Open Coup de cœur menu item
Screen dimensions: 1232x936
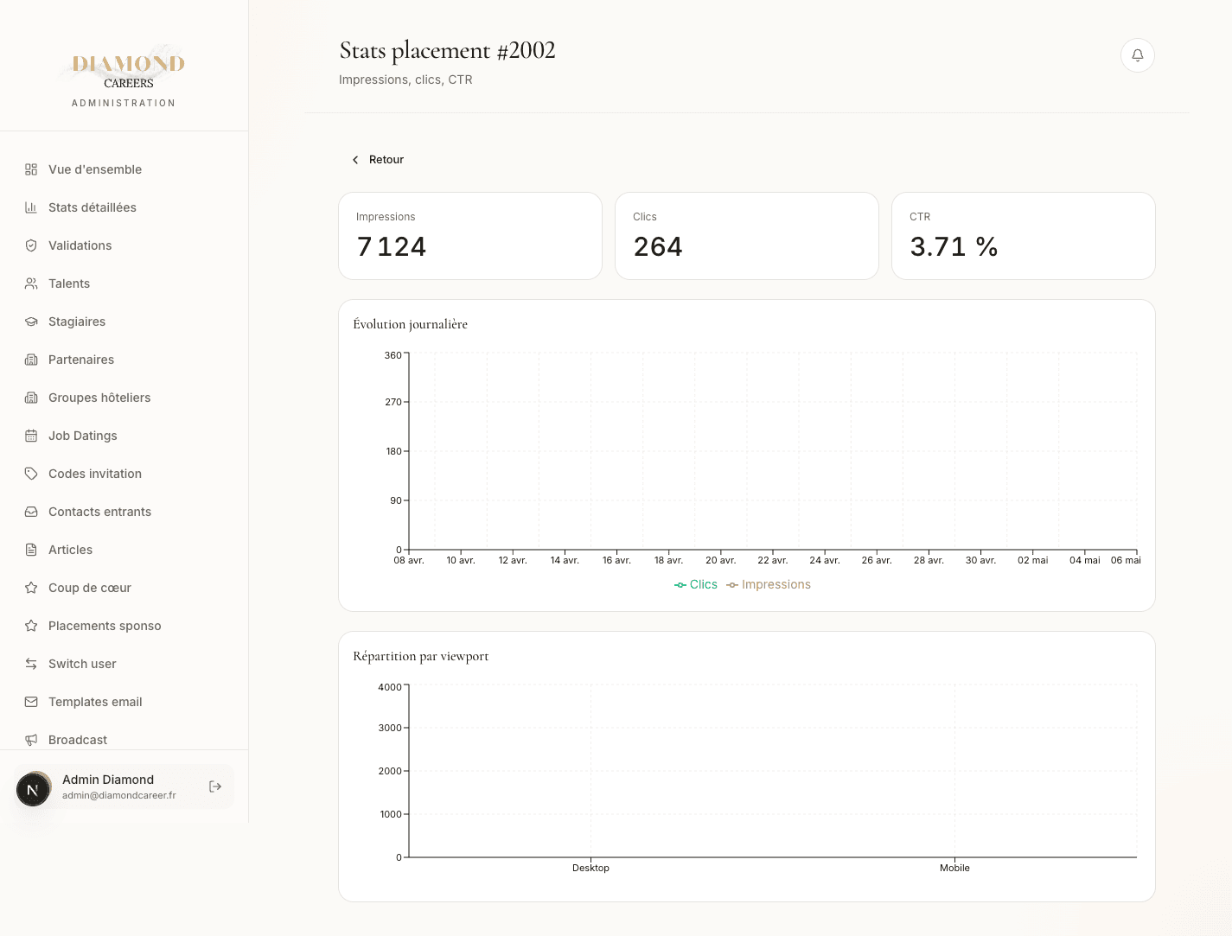(x=124, y=588)
